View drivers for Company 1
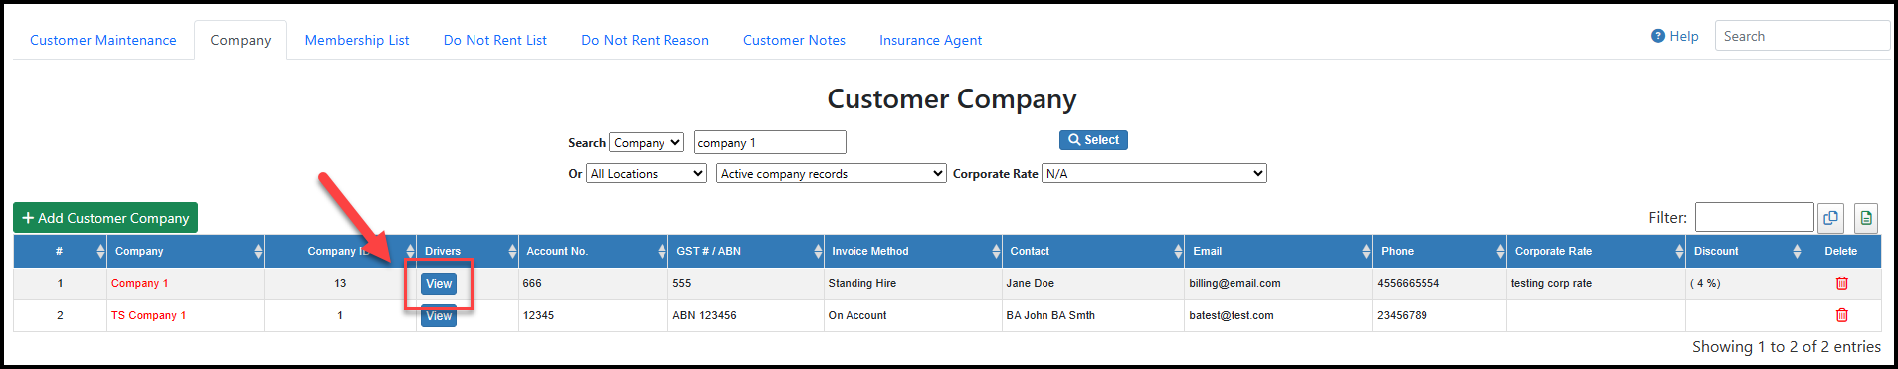The height and width of the screenshot is (369, 1898). 439,284
